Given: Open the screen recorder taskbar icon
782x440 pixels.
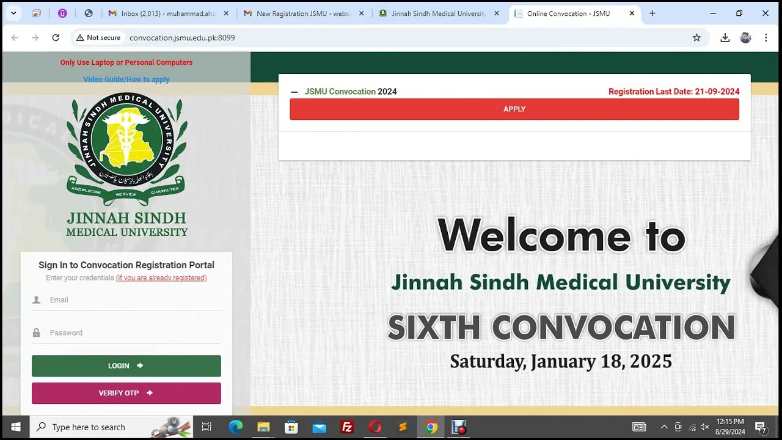Looking at the screenshot, I should [x=459, y=427].
